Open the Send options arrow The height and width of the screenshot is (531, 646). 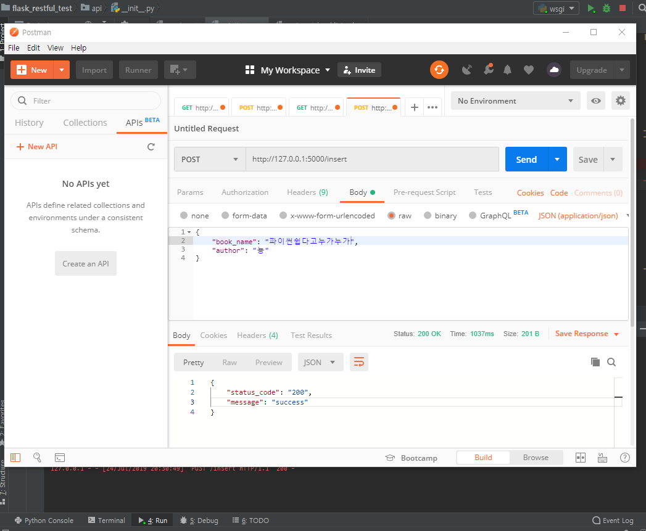click(x=557, y=159)
